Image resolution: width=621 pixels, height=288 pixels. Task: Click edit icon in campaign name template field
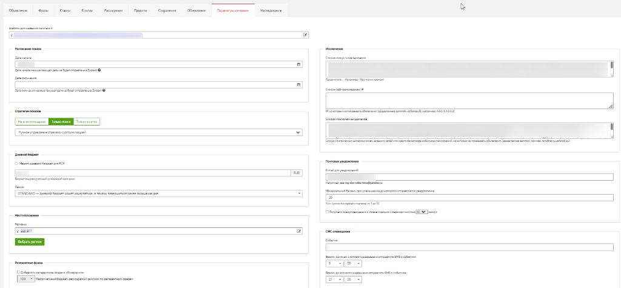click(x=305, y=35)
